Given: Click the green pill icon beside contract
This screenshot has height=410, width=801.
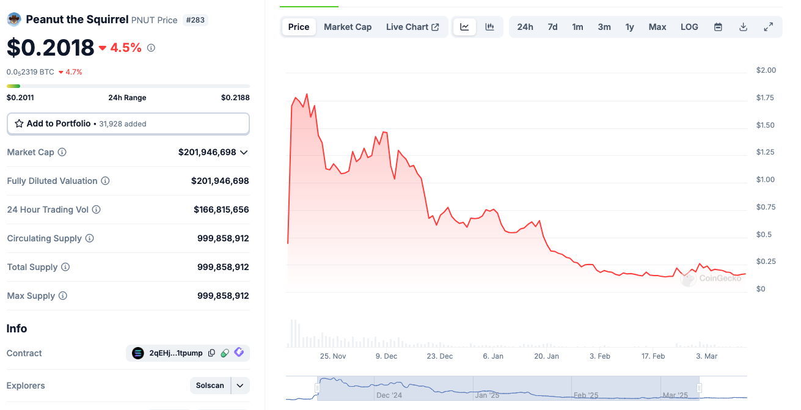Looking at the screenshot, I should (225, 353).
